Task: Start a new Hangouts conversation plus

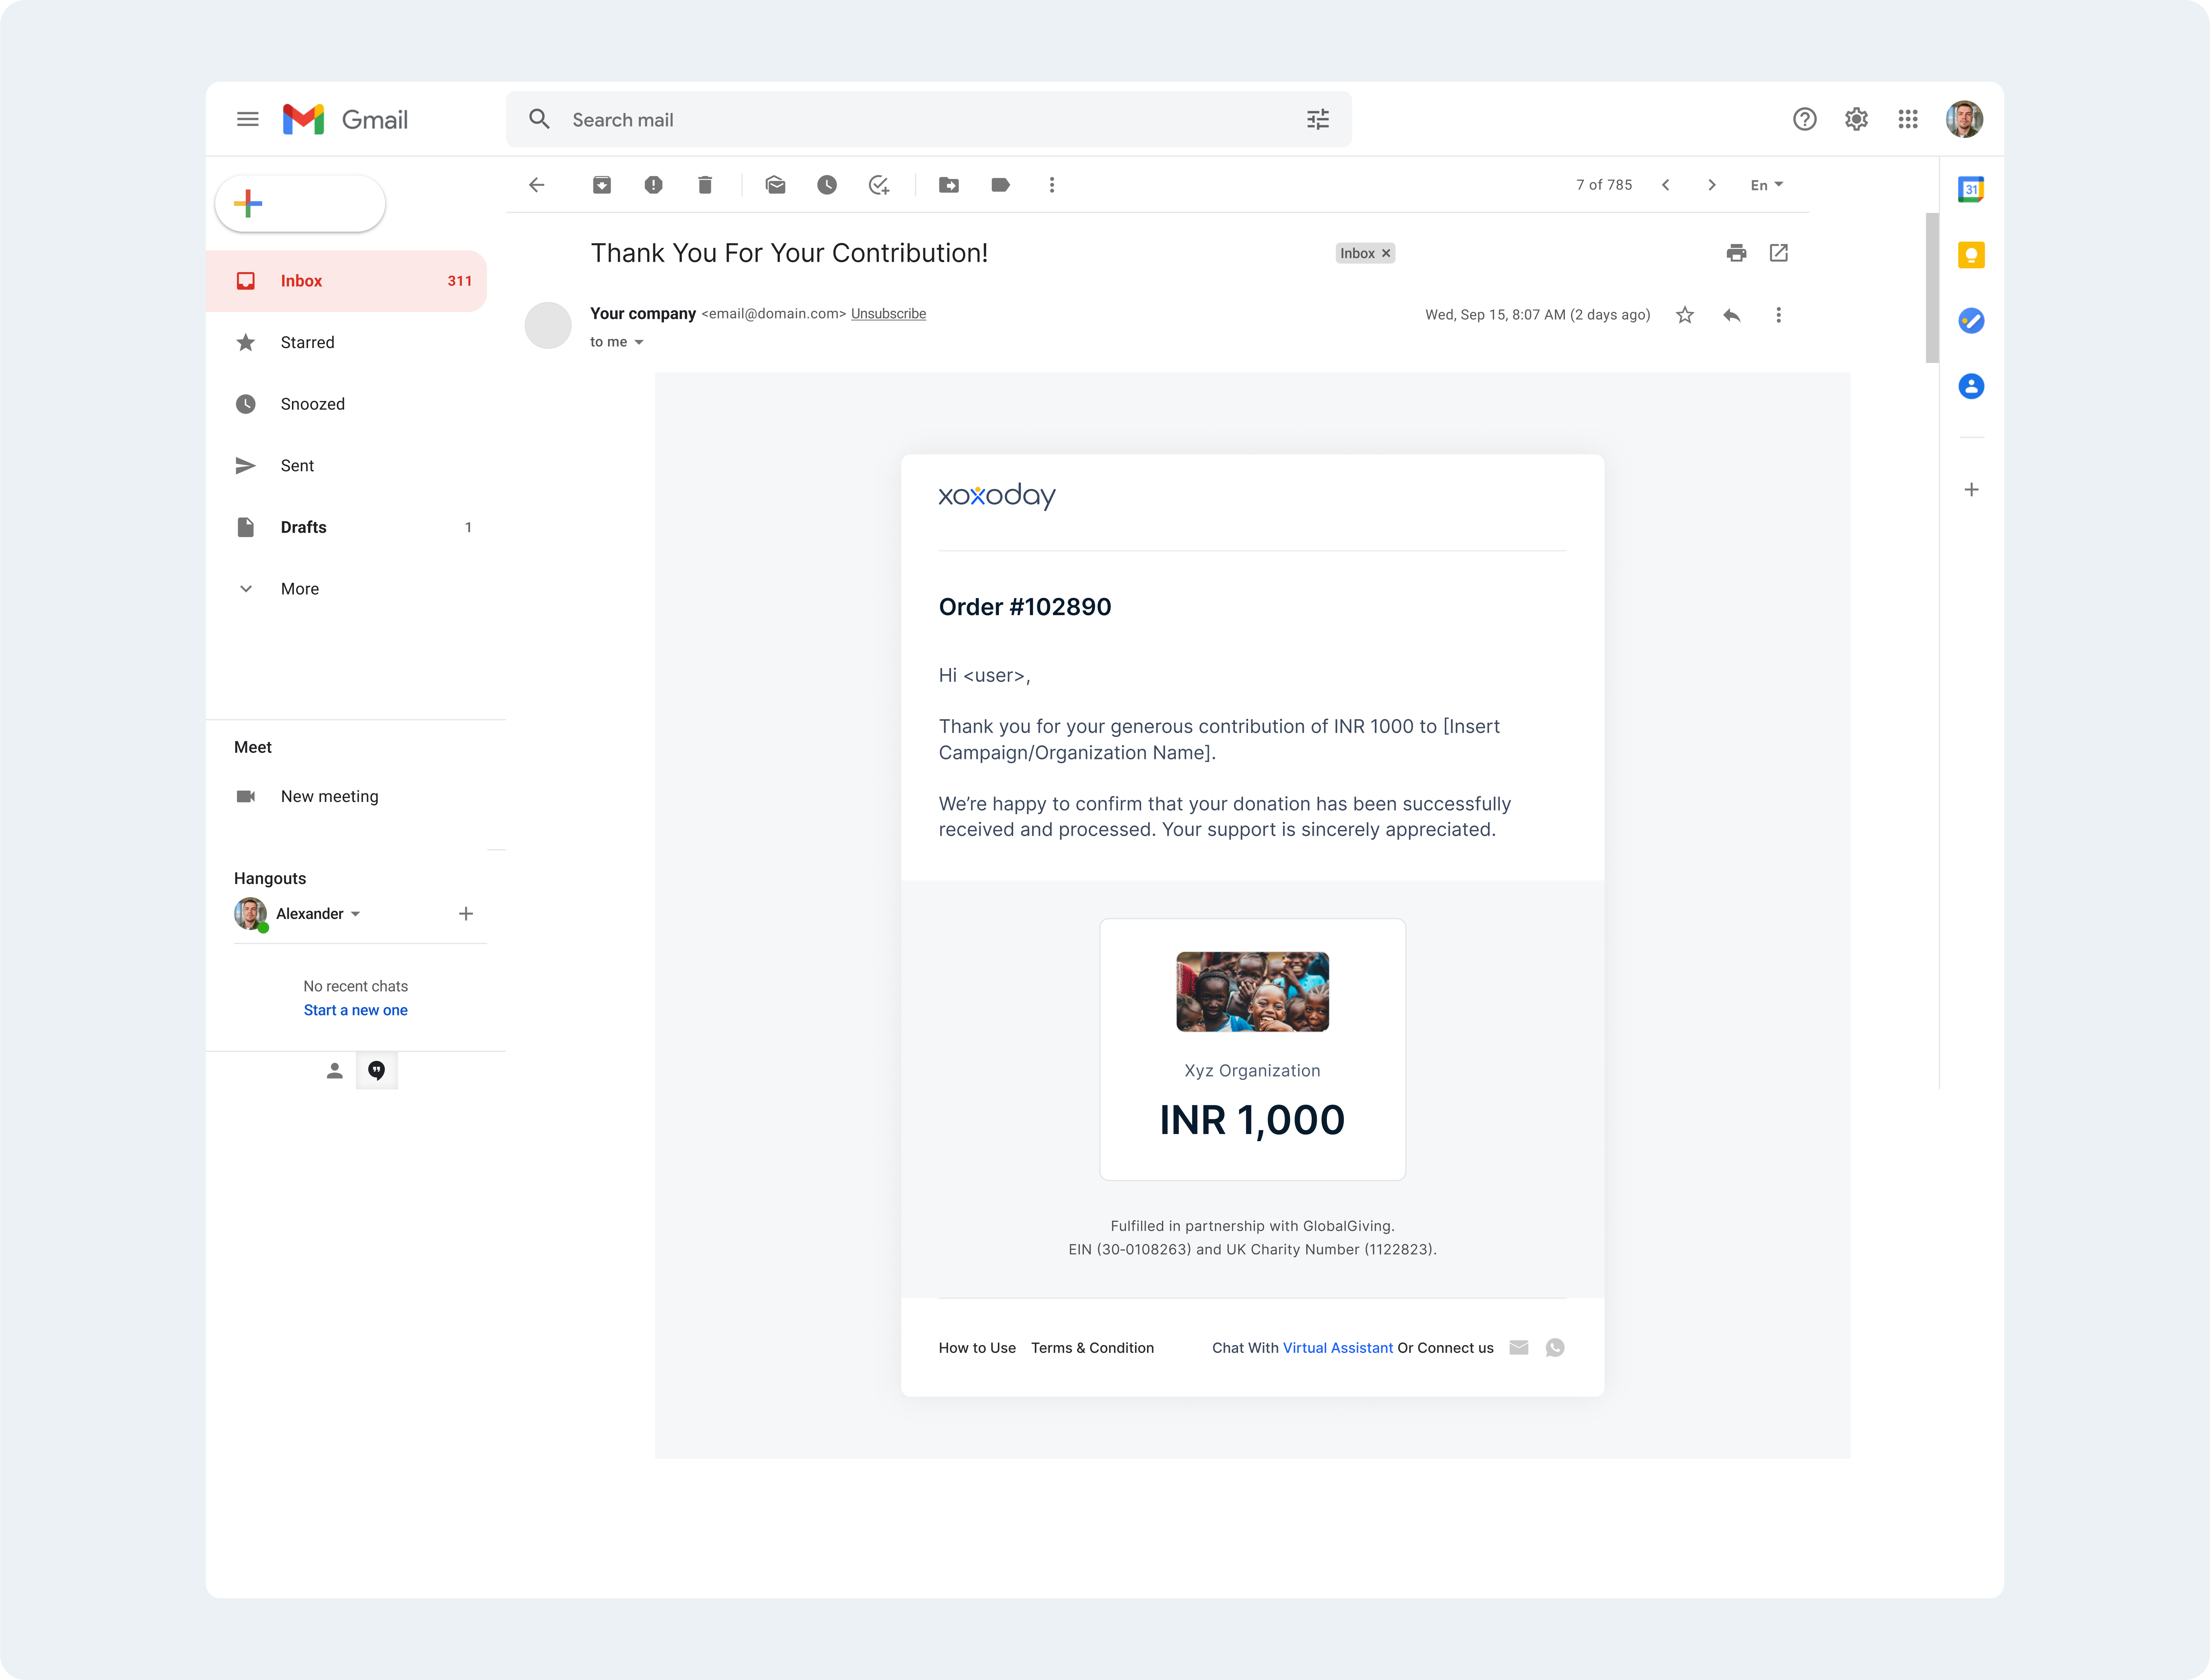Action: [x=466, y=914]
